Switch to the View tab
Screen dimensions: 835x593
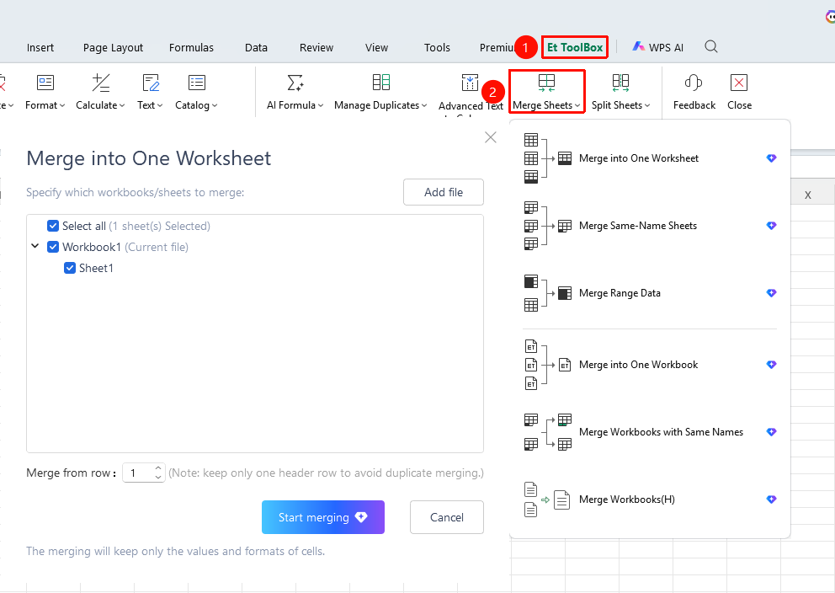click(376, 47)
